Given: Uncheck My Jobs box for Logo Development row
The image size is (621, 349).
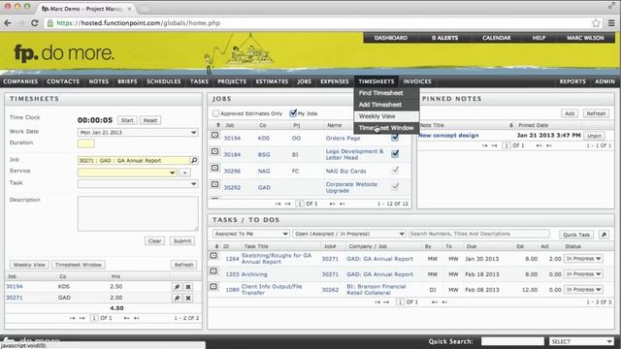Looking at the screenshot, I should click(395, 153).
